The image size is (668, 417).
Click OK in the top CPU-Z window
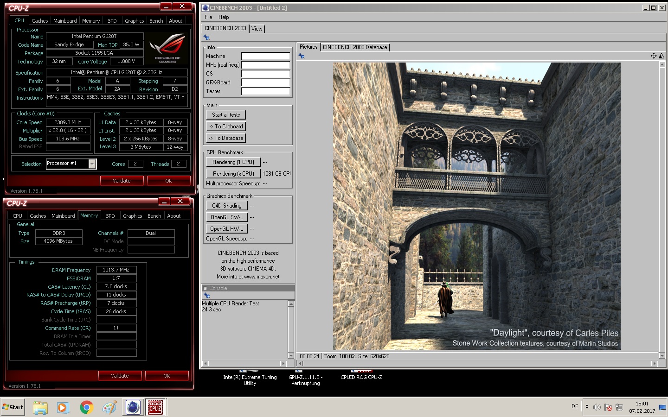tap(168, 181)
